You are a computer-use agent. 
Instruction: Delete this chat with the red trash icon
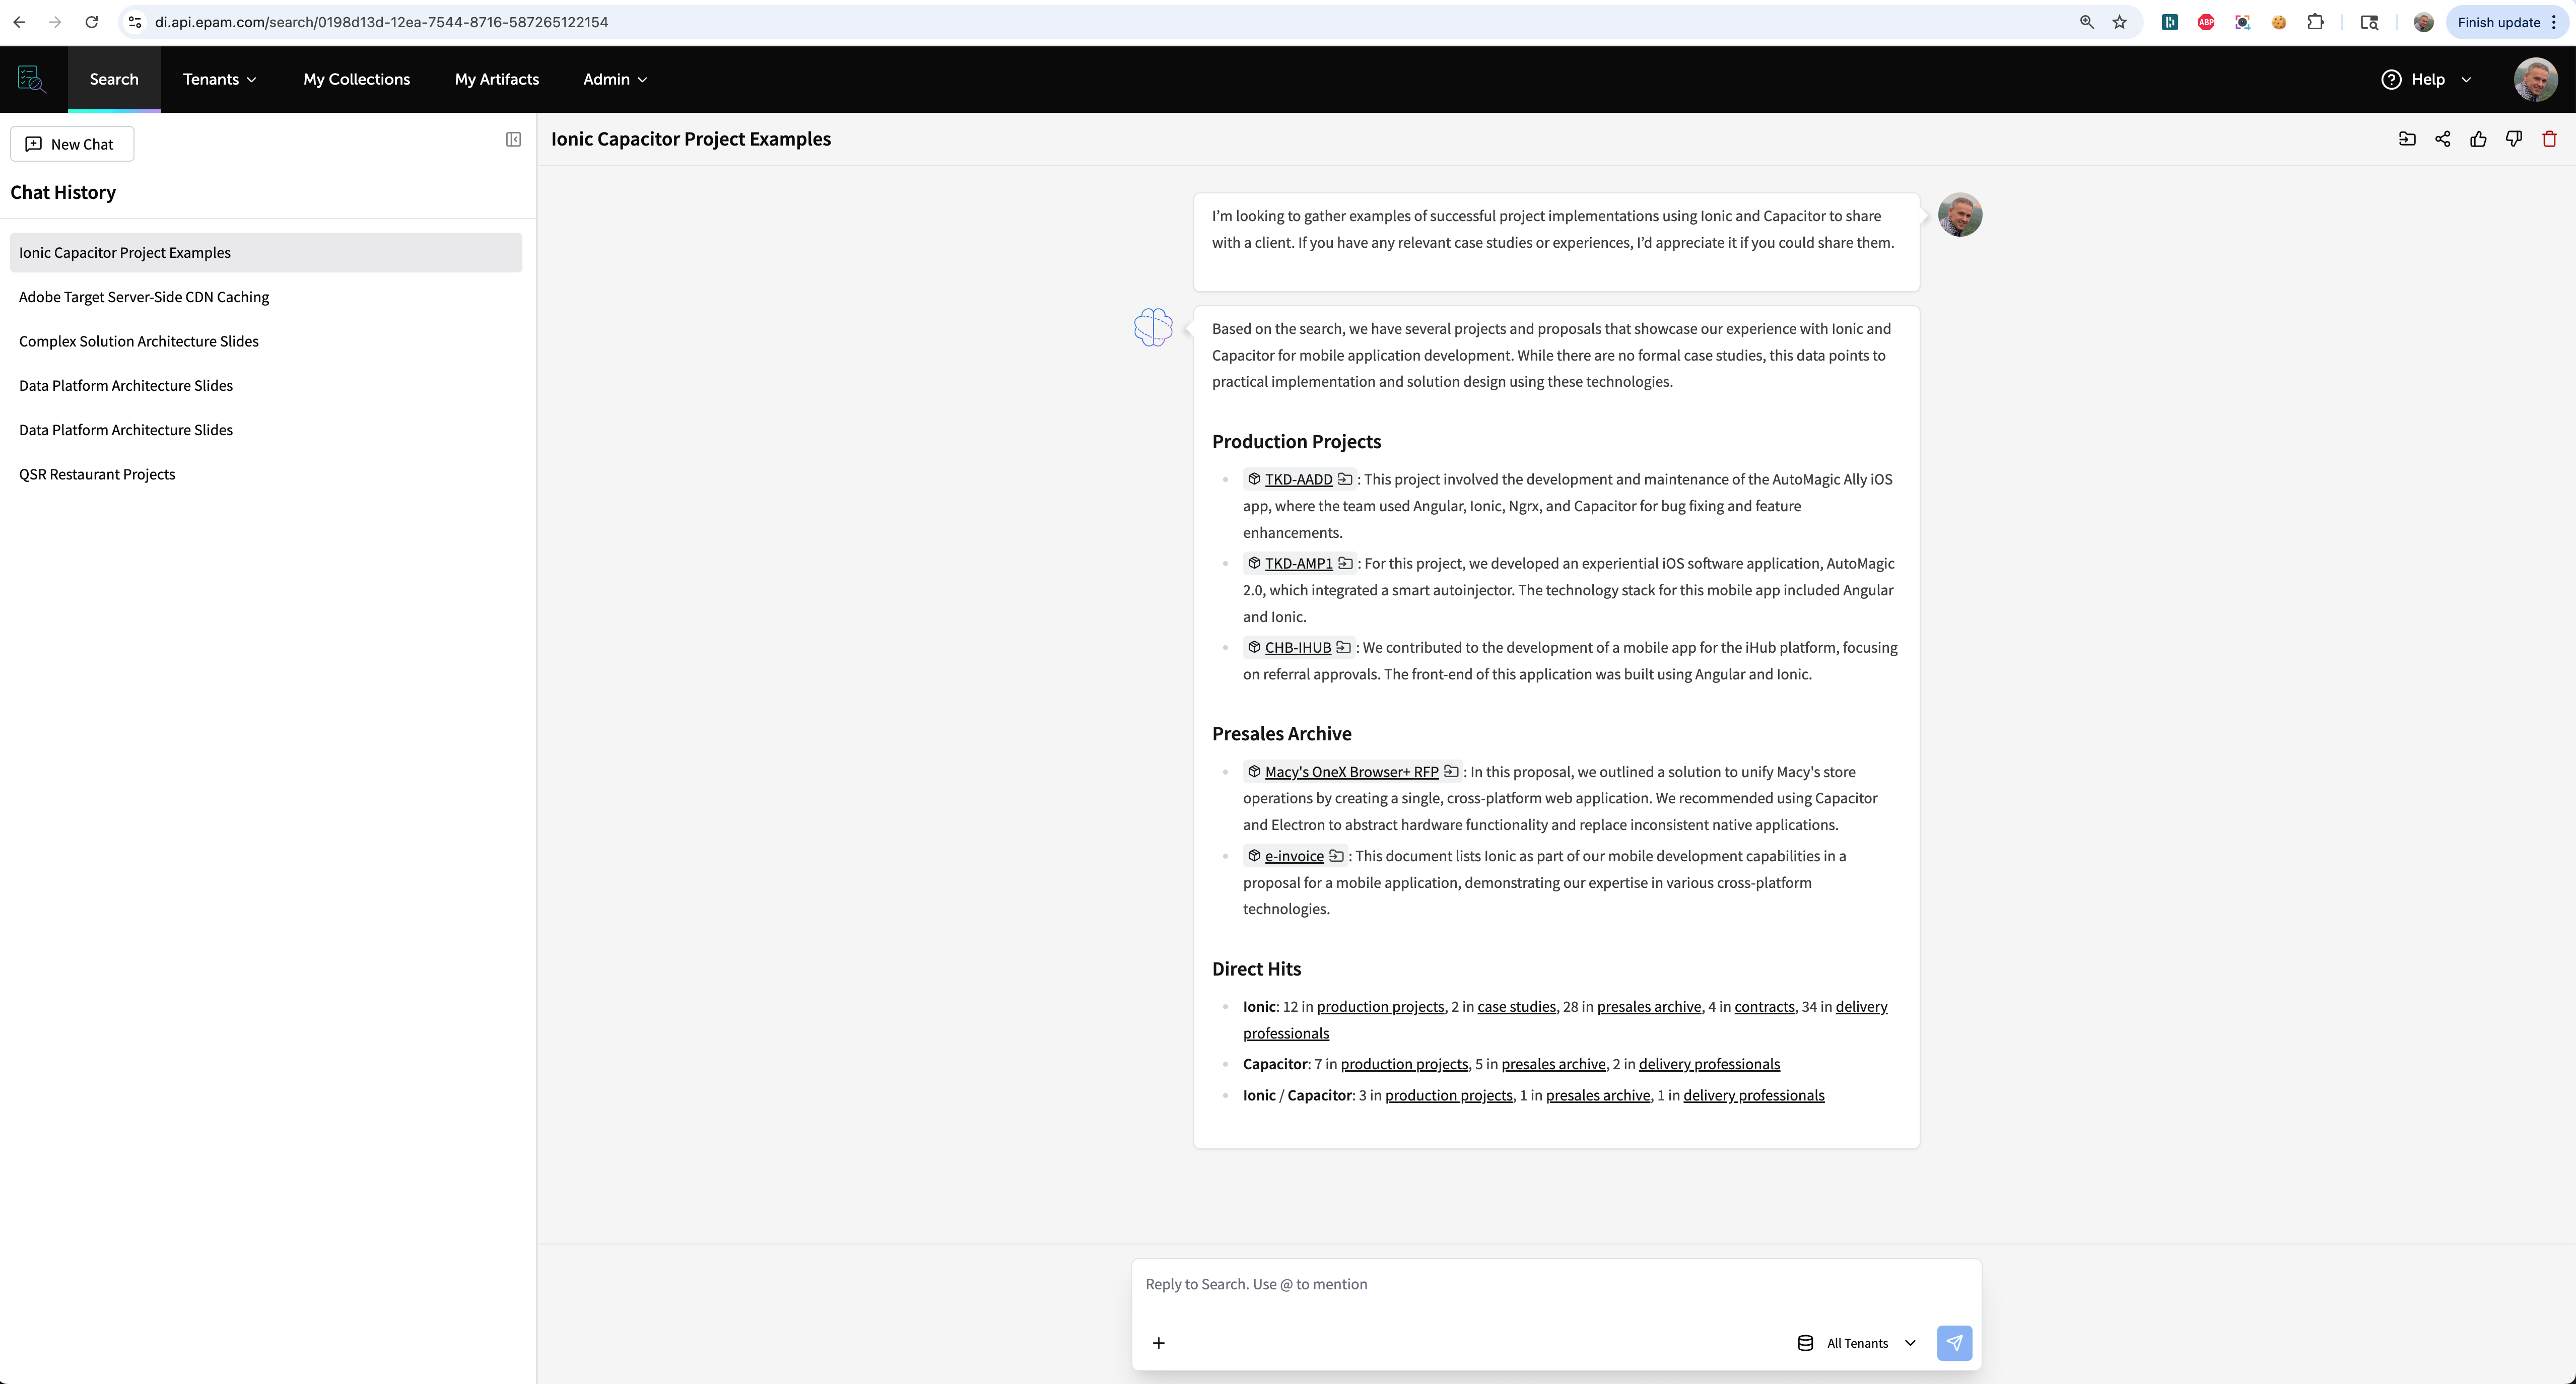(2549, 139)
